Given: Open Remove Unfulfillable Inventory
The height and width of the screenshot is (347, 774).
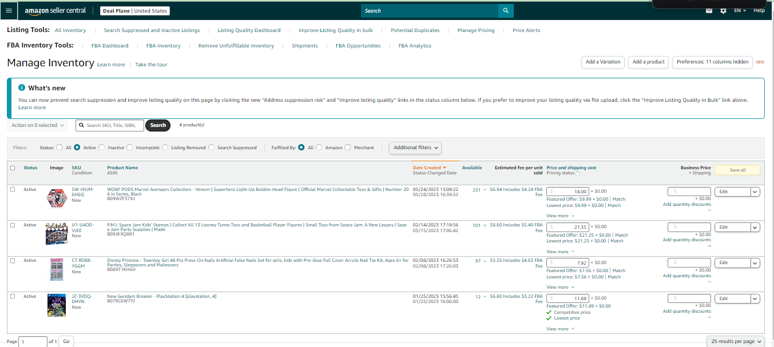Looking at the screenshot, I should (236, 46).
